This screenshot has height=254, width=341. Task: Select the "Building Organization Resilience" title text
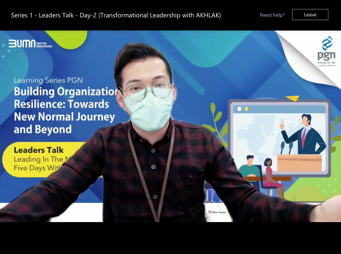(x=64, y=110)
